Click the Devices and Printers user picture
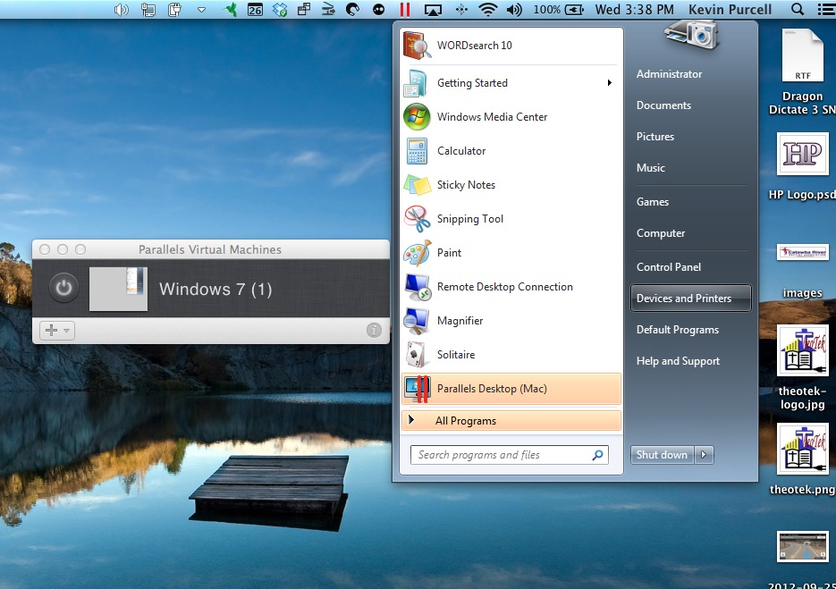Viewport: 836px width, 589px height. click(x=692, y=35)
